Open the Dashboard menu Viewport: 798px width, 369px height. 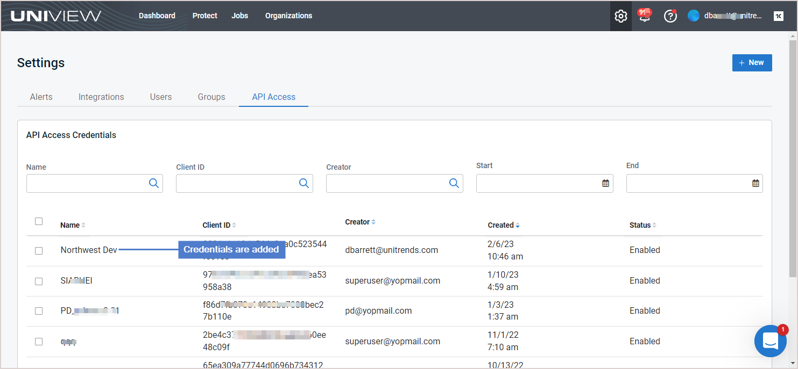[157, 16]
